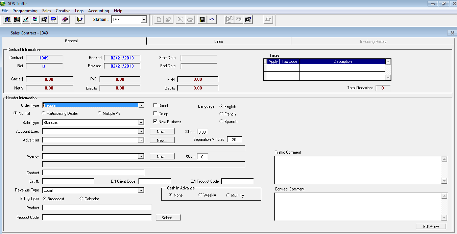Choose Weekly for Cash In Advance
This screenshot has height=234, width=457.
pyautogui.click(x=200, y=195)
